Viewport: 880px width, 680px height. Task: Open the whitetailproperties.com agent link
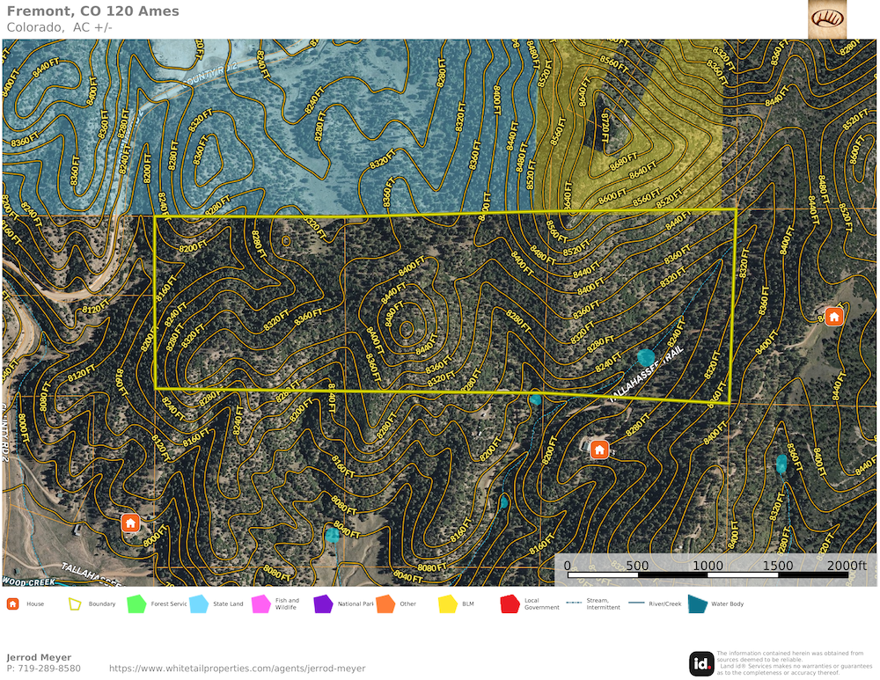[x=237, y=669]
